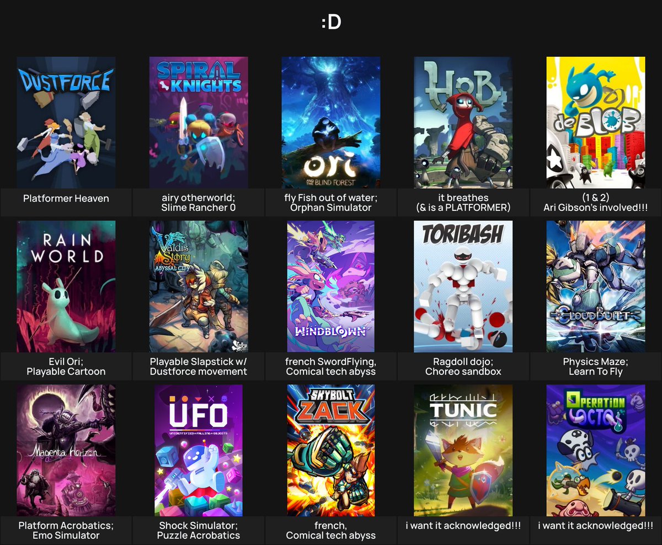Select the Spiral Knights cover art

coord(199,123)
